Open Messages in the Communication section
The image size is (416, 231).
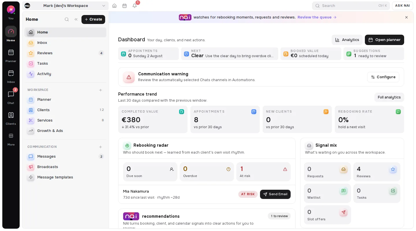click(65, 157)
